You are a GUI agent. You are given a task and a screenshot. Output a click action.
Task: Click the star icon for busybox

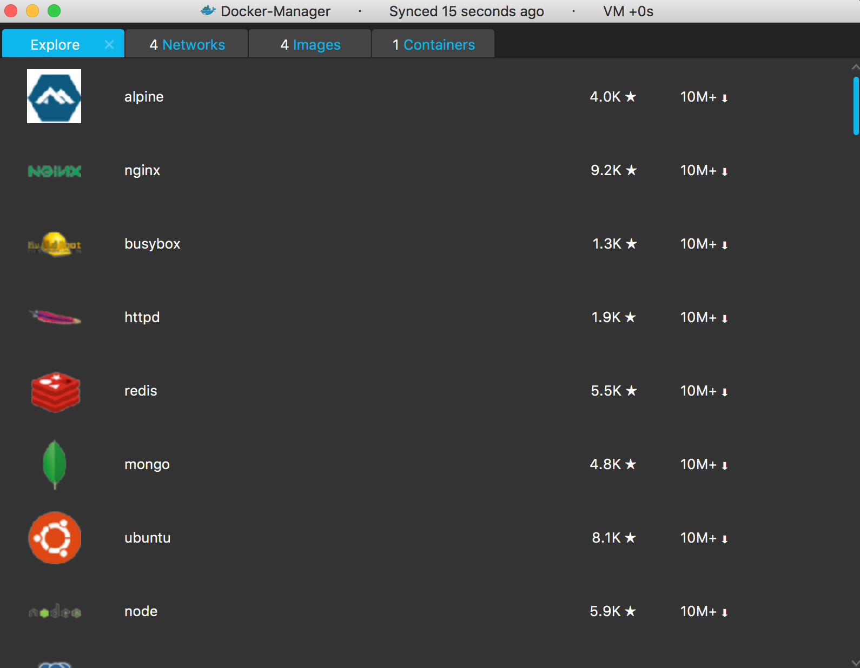coord(631,244)
